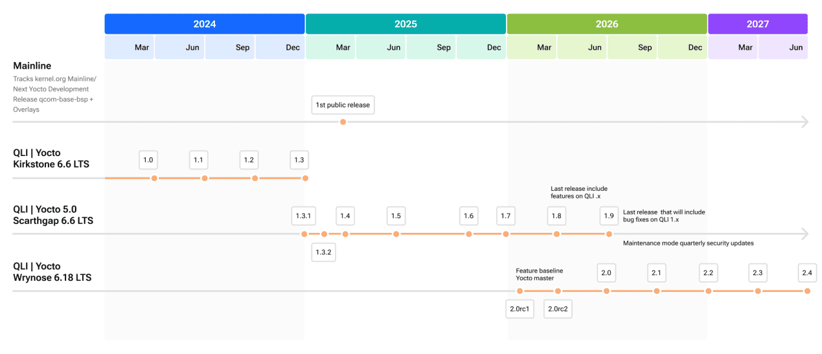Click the Mainline release dot marker

pos(343,122)
